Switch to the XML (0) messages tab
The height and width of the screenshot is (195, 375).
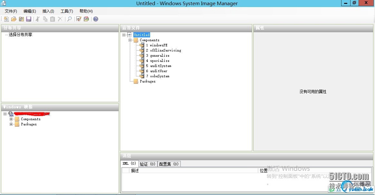point(130,164)
